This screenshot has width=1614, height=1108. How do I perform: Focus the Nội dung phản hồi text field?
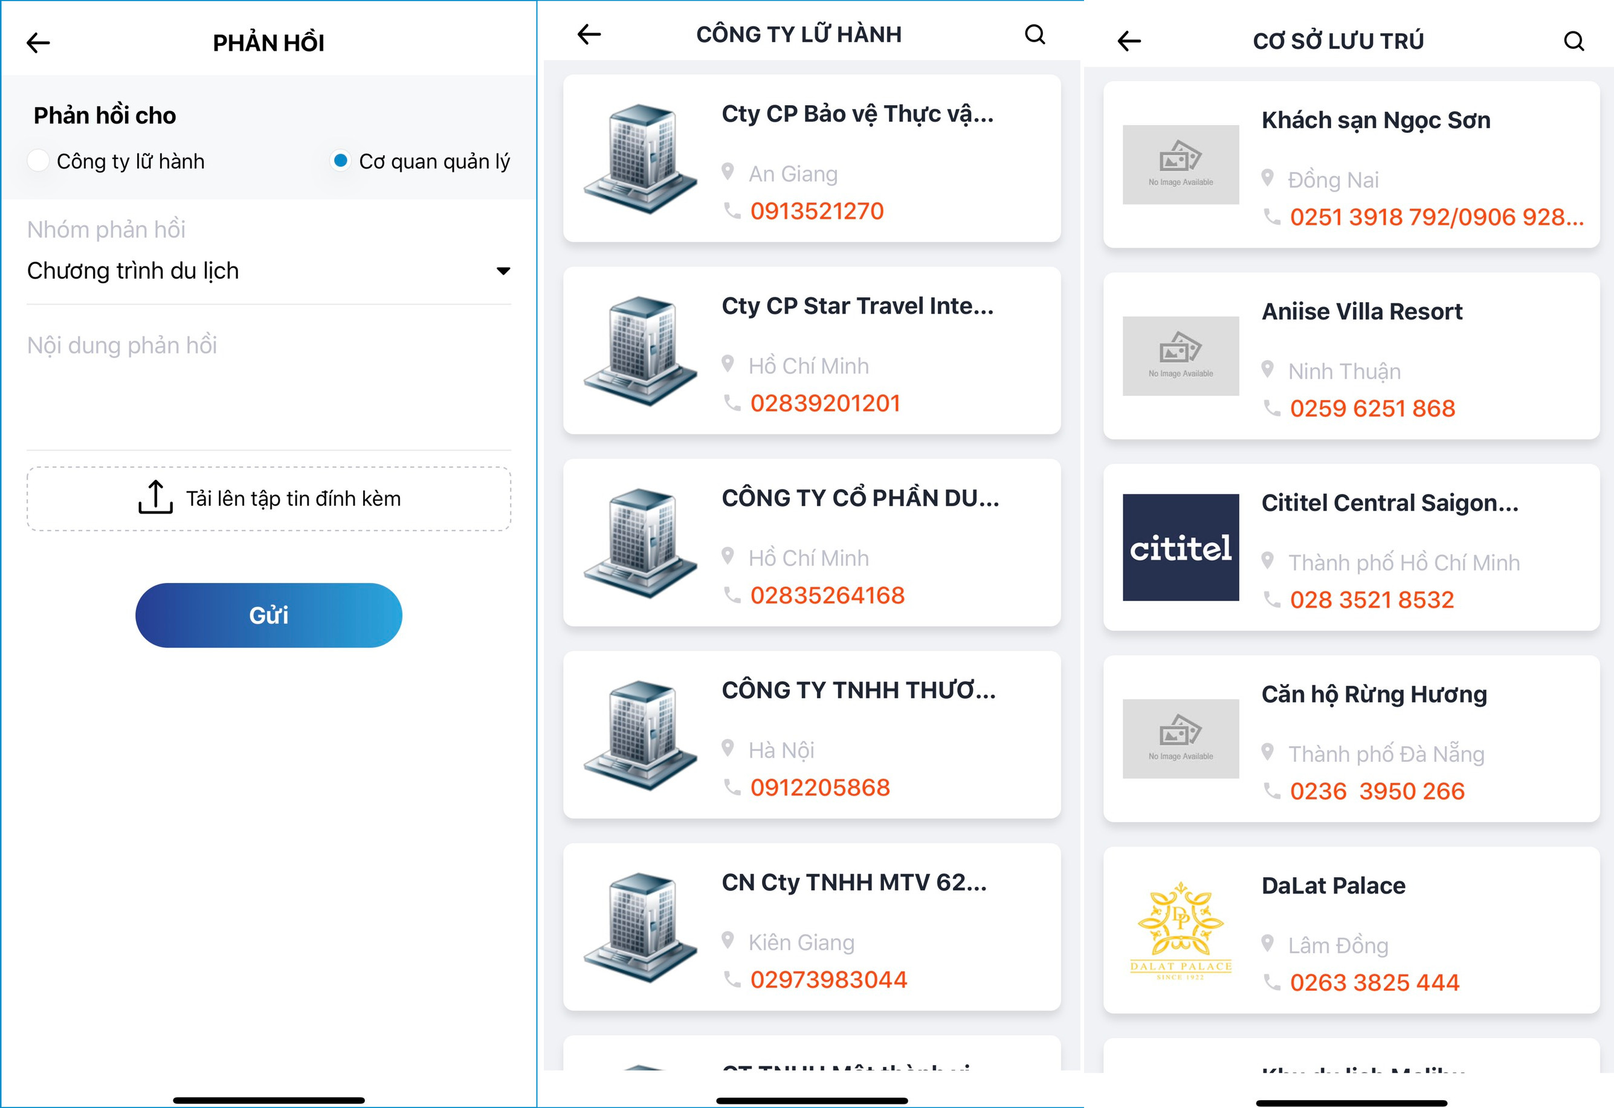[269, 389]
